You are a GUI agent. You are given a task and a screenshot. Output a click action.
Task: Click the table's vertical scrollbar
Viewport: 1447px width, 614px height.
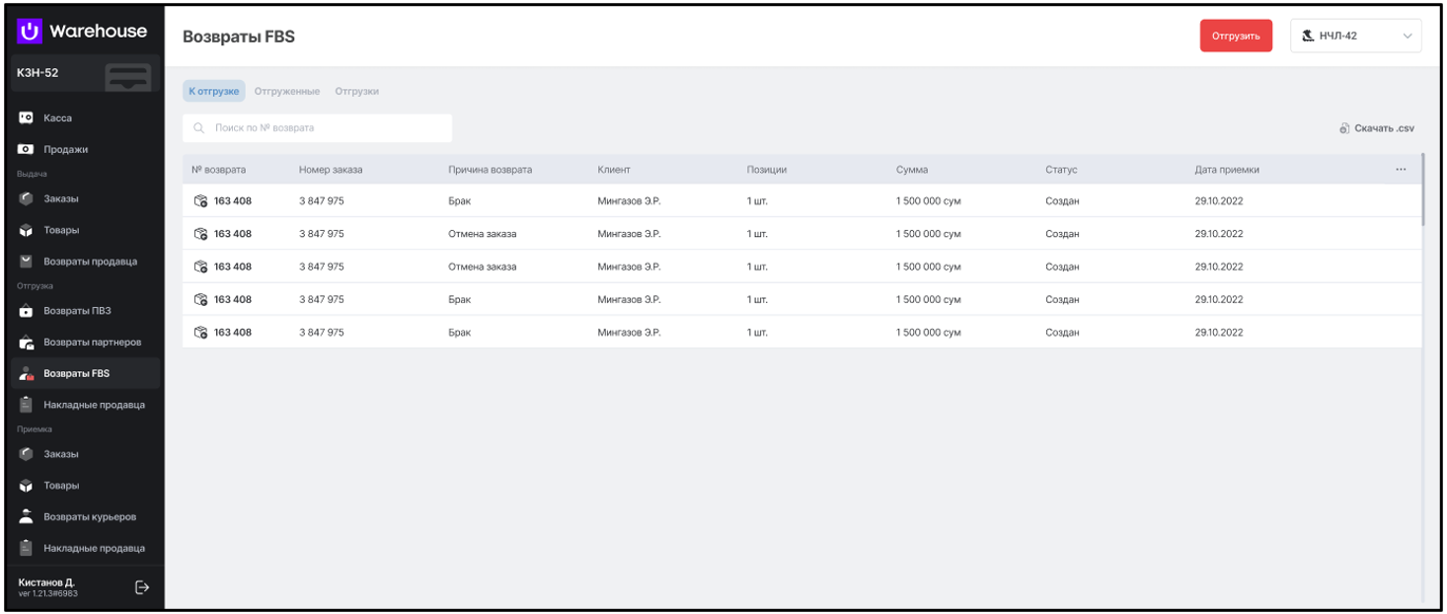point(1423,190)
